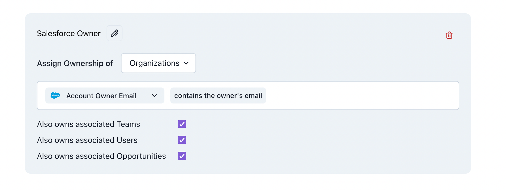Expand the Account Owner Email field selector
Screen dimensions: 506x190
point(104,96)
